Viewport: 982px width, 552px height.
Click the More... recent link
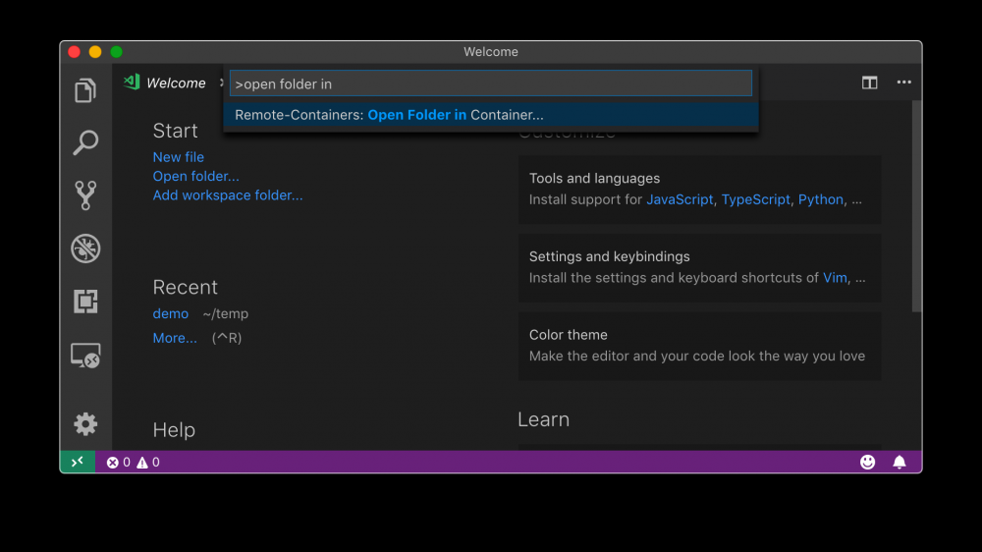pos(175,338)
